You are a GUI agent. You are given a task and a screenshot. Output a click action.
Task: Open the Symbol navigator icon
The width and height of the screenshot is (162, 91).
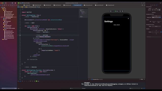(x=5, y=5)
